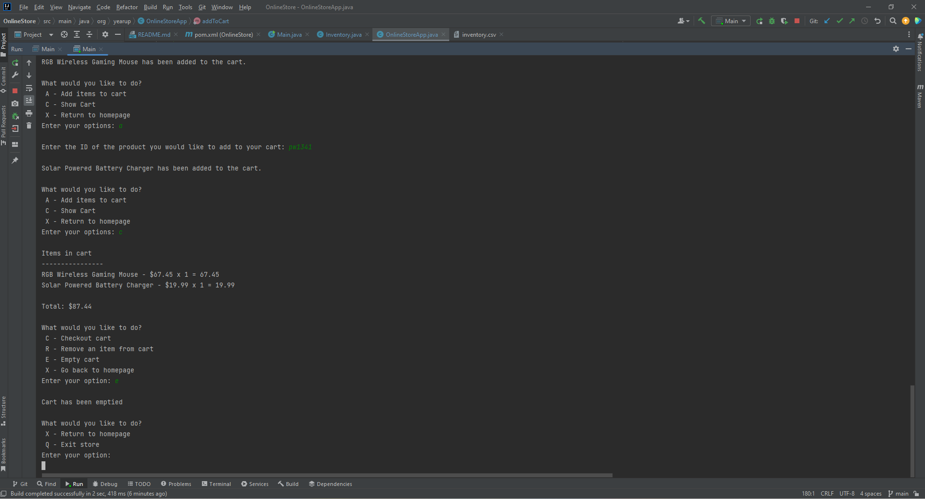Screen dimensions: 925x499
Task: Open the Terminal tool window
Action: [216, 484]
